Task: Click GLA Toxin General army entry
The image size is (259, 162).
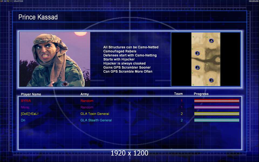Action: [x=95, y=114]
